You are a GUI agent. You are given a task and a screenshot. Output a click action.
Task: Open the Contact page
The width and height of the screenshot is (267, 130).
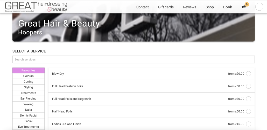coord(143,7)
